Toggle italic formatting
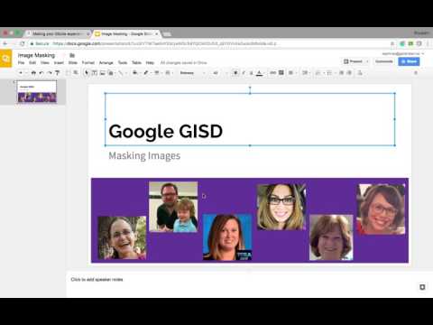433x325 pixels. (244, 73)
